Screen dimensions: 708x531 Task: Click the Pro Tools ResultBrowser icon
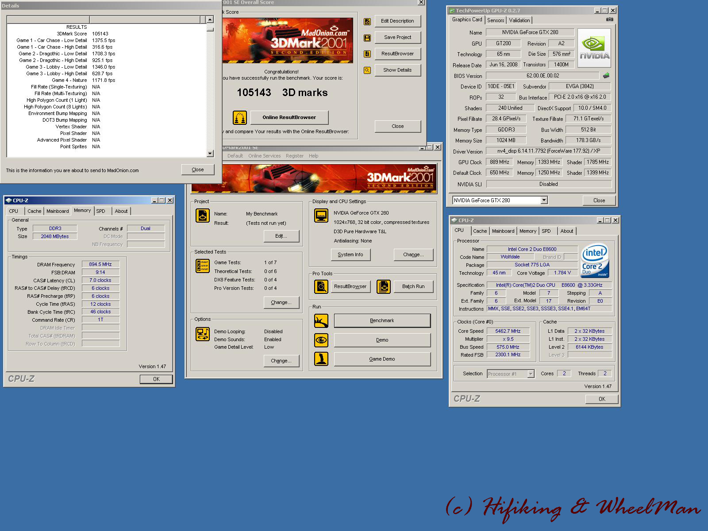coord(321,287)
